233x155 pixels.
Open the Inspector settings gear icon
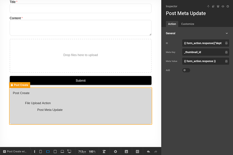tap(228, 6)
